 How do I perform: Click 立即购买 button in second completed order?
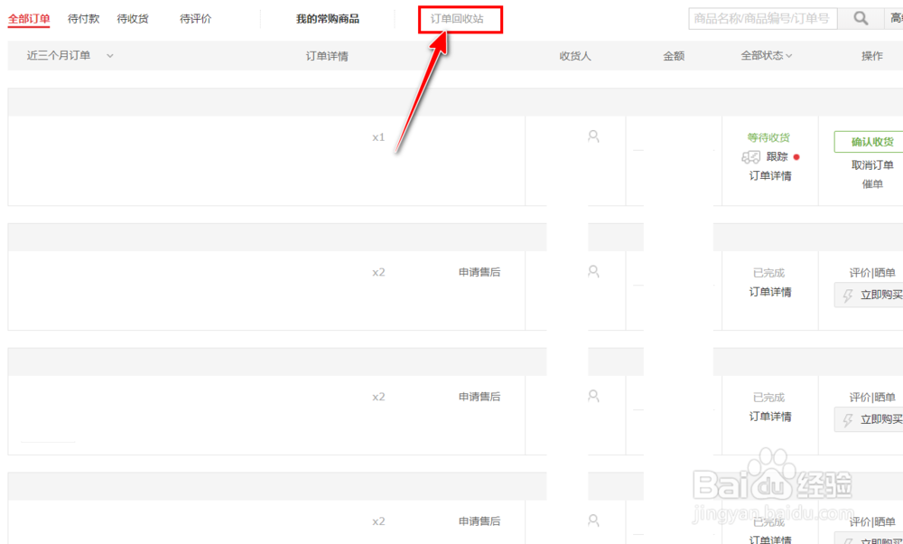point(869,419)
